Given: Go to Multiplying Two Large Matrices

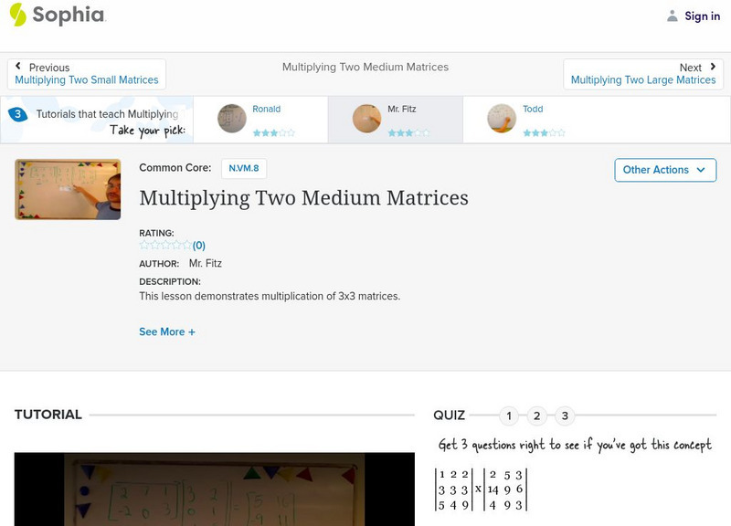Looking at the screenshot, I should click(645, 79).
